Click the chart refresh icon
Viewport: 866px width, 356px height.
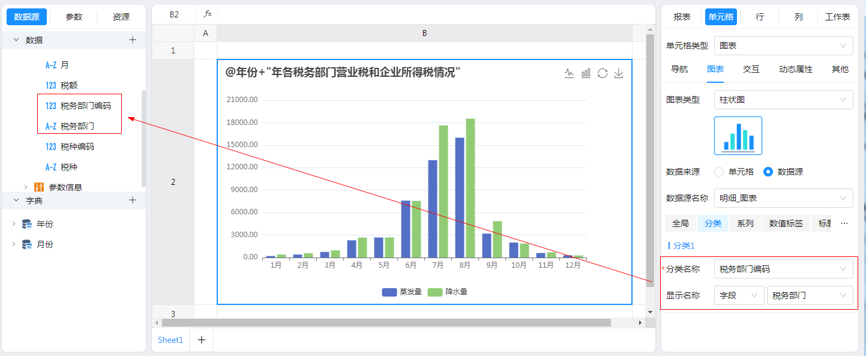pos(603,73)
